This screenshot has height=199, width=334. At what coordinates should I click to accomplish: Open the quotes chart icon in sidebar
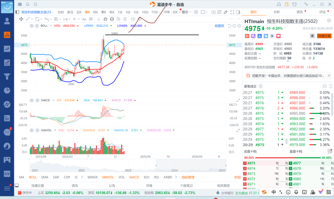point(7,35)
